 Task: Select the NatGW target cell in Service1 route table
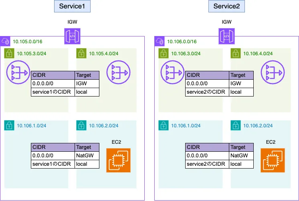pos(87,155)
